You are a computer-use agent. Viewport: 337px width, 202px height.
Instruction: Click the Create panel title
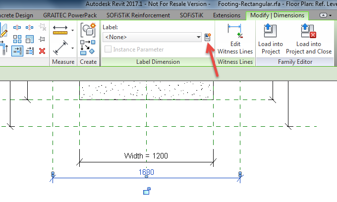88,62
